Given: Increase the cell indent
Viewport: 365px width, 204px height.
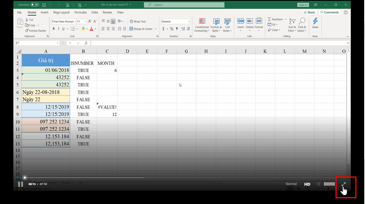Looking at the screenshot, I should 124,29.
